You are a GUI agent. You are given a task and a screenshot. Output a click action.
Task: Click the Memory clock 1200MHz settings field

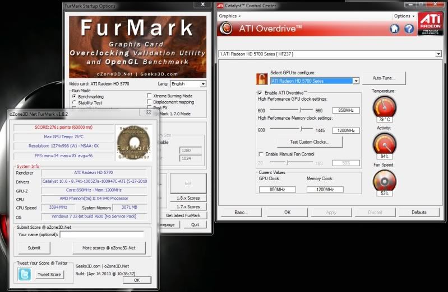pos(346,130)
